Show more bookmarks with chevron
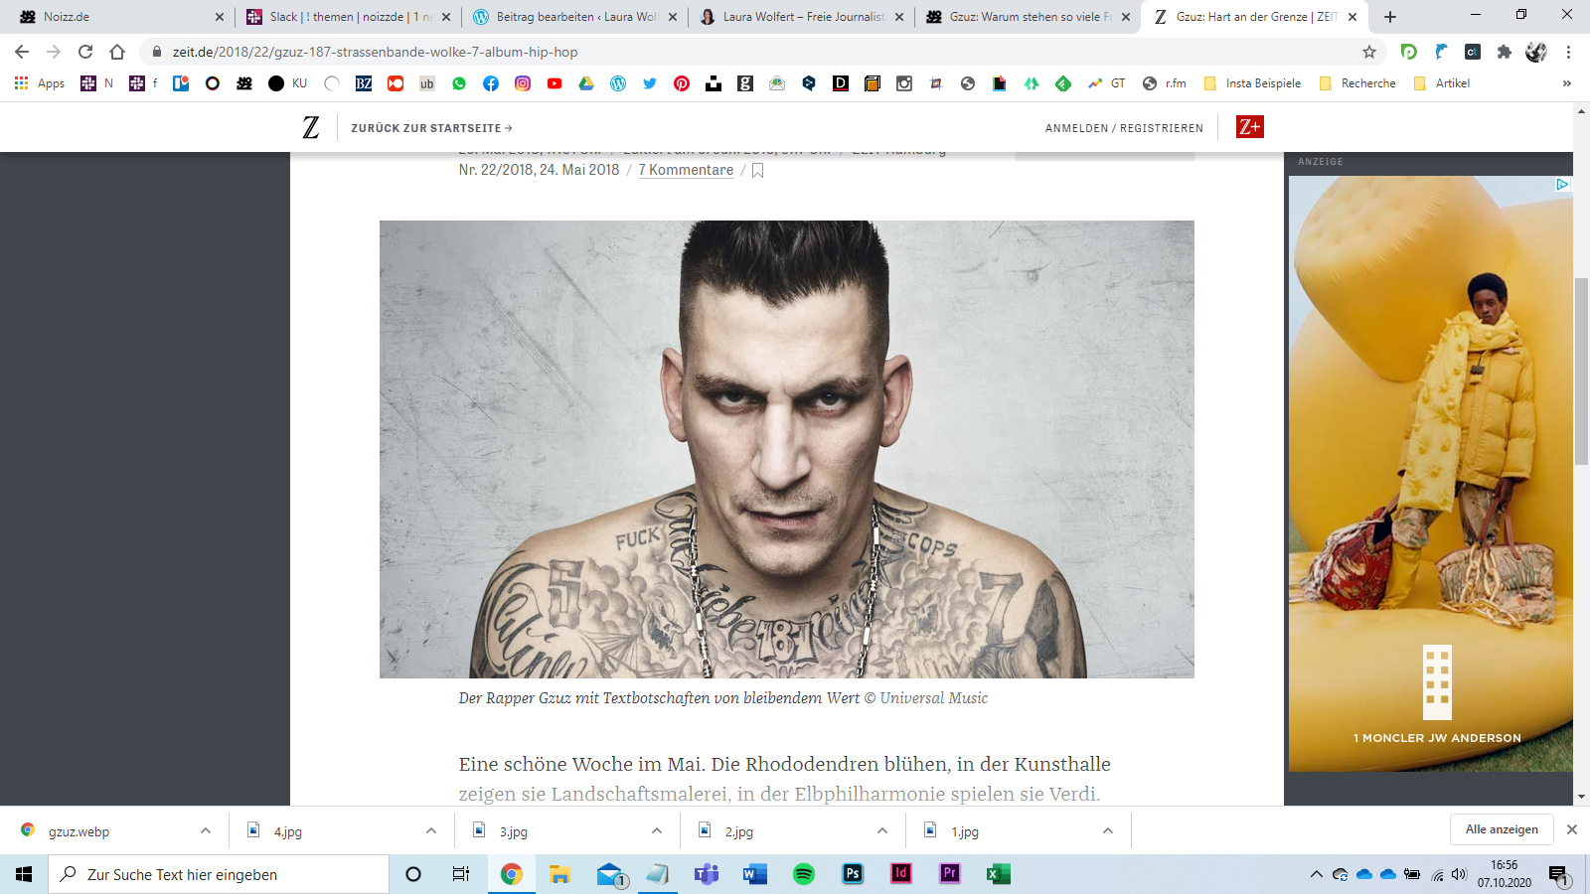Screen dimensions: 1590x894 coord(1566,83)
